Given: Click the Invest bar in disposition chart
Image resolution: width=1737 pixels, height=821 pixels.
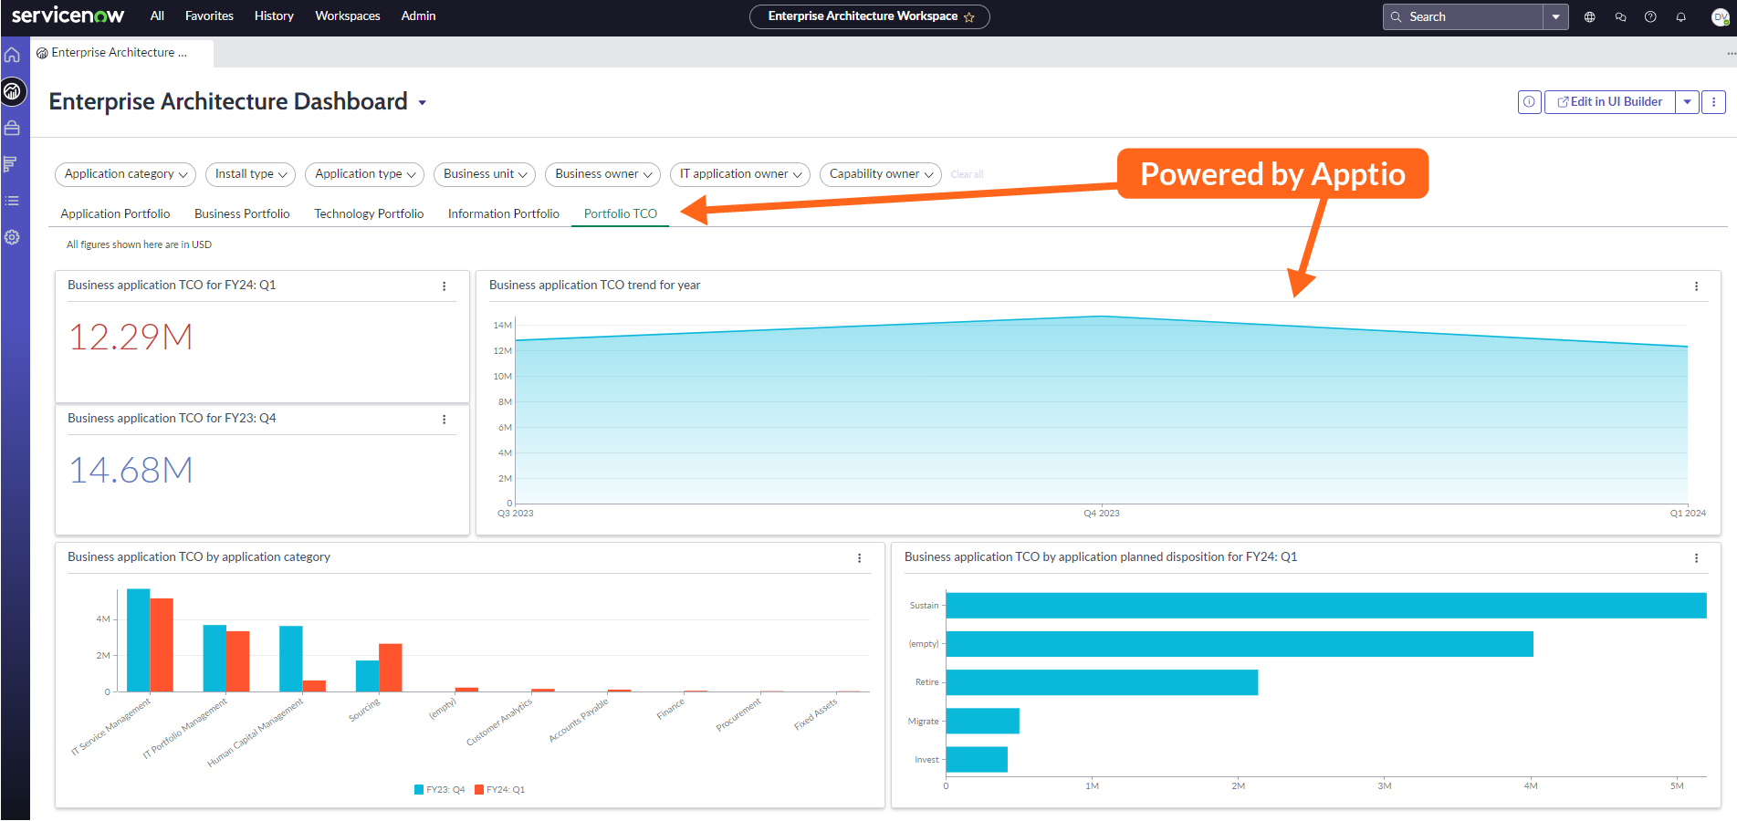Looking at the screenshot, I should [x=977, y=760].
